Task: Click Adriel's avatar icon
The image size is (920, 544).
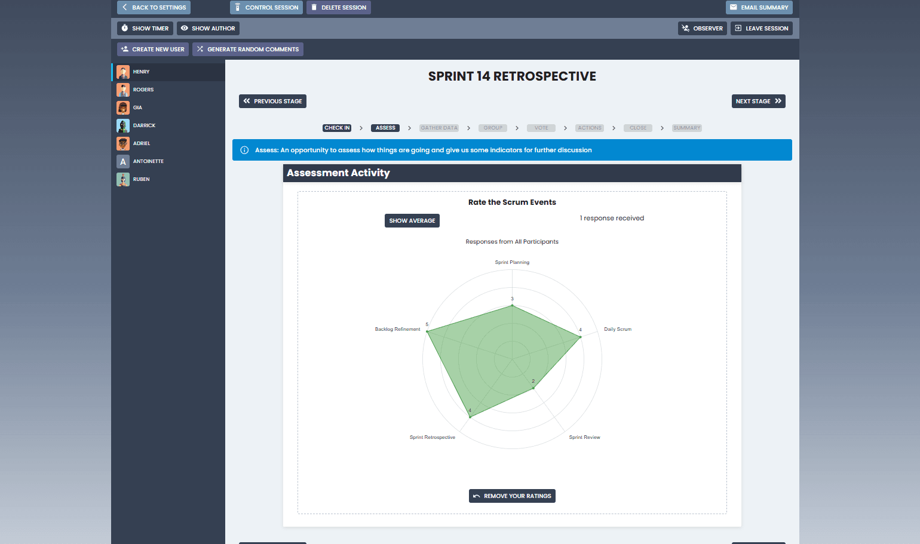Action: click(123, 144)
